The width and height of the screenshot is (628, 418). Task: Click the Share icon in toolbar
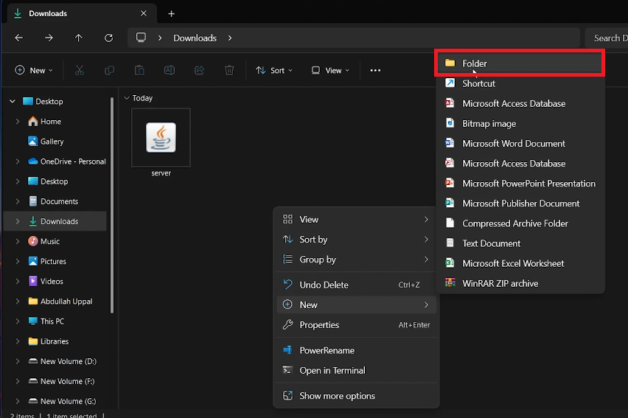pos(199,70)
